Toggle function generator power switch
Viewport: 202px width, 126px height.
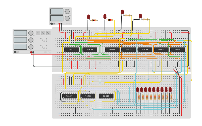tap(16, 52)
